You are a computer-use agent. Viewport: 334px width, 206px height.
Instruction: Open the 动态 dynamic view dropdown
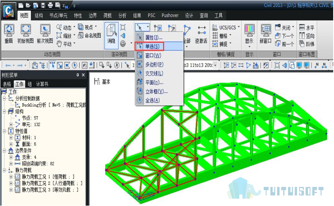74,27
